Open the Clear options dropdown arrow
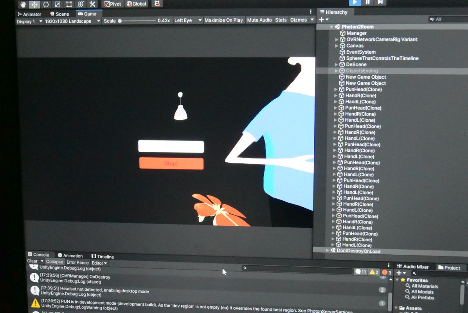468x313 pixels. coord(42,261)
